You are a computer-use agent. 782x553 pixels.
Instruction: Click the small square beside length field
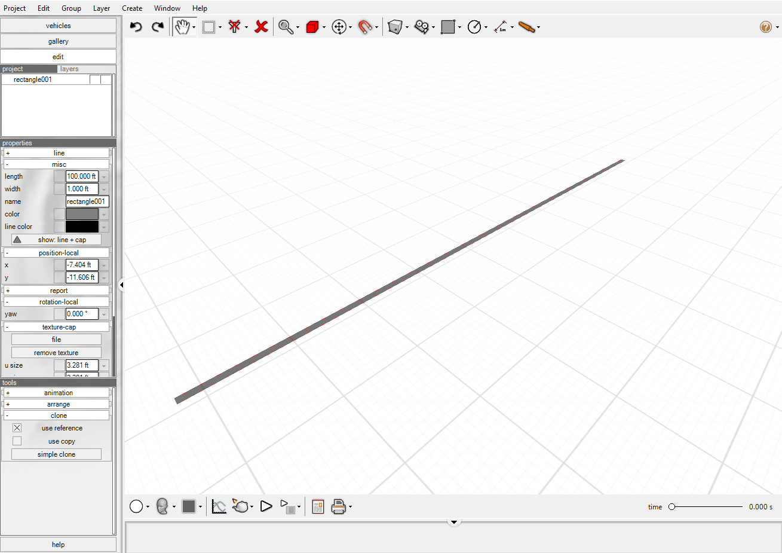coord(59,176)
